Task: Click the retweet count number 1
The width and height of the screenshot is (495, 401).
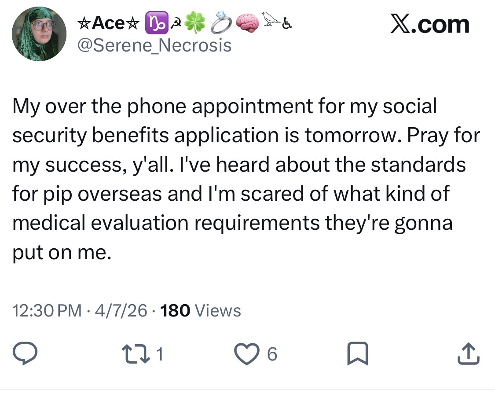Action: pos(160,354)
